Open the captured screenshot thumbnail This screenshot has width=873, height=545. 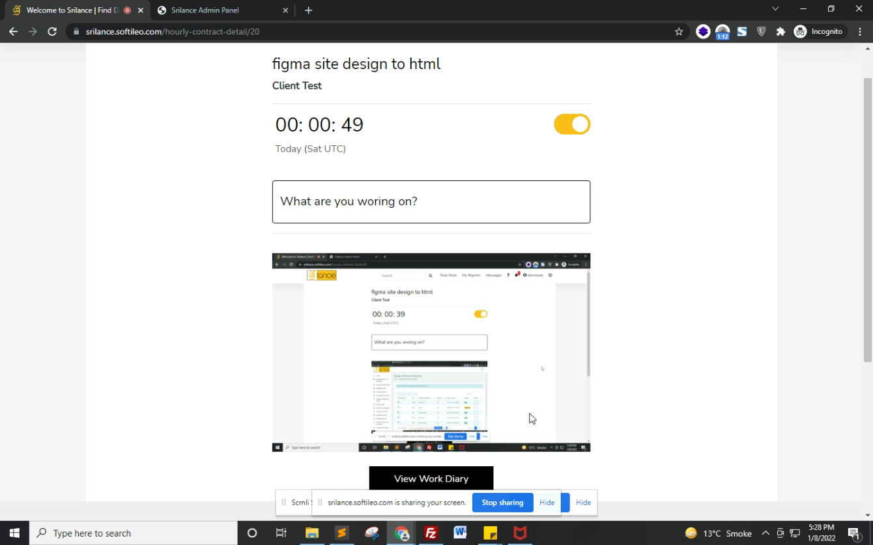431,352
